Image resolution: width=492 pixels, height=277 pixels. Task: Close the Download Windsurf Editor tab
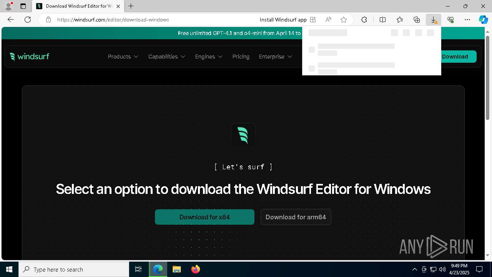tap(118, 6)
